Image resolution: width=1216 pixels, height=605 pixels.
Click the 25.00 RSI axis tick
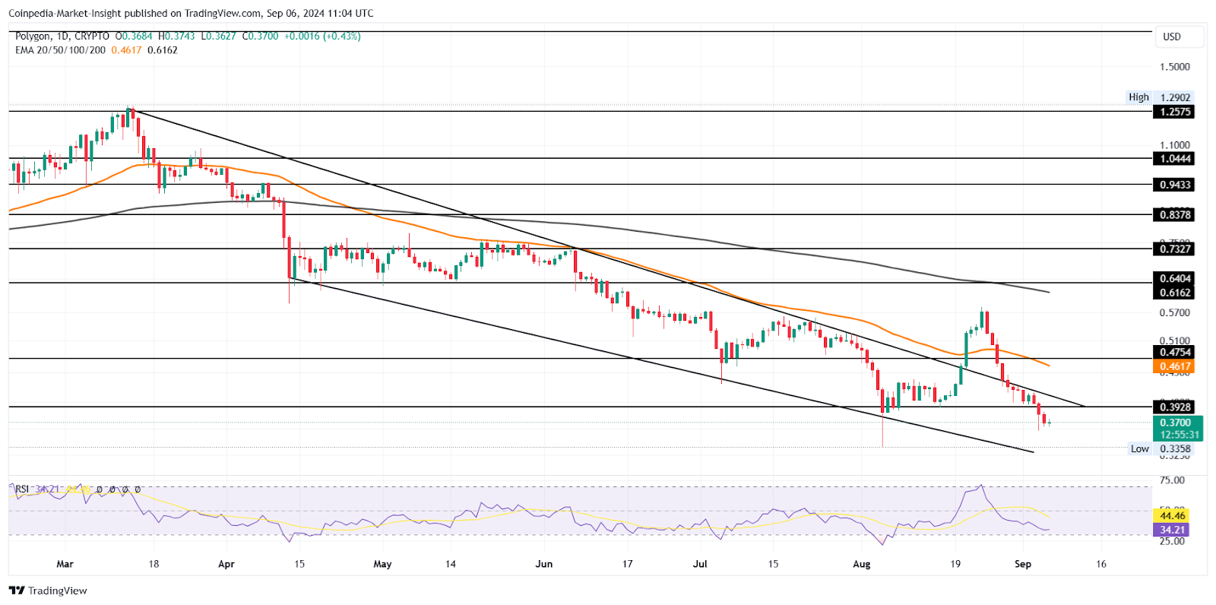tap(1171, 541)
